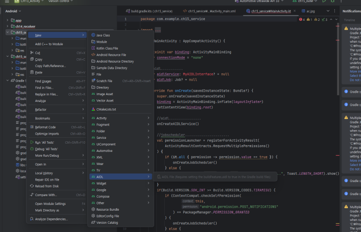Click Version Catalog entry
Image resolution: width=361 pixels, height=232 pixels.
click(107, 222)
